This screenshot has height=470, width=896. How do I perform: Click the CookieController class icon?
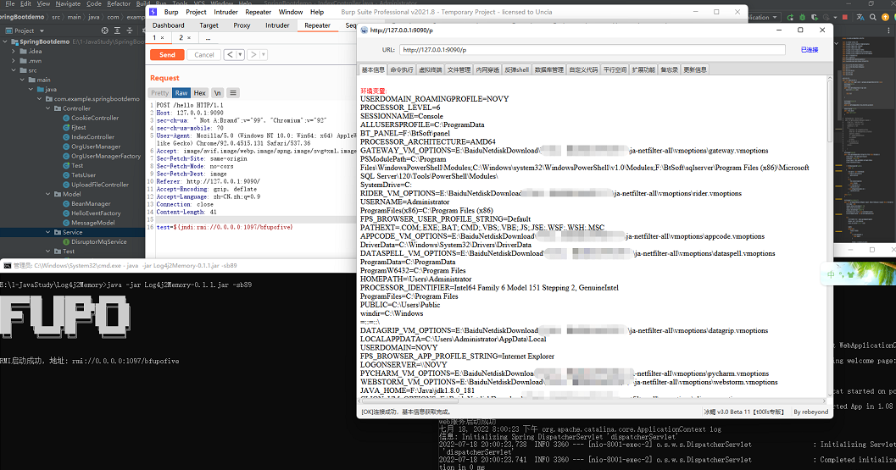click(x=66, y=119)
